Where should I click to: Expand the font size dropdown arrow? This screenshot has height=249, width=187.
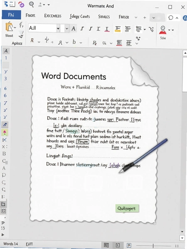(67, 29)
